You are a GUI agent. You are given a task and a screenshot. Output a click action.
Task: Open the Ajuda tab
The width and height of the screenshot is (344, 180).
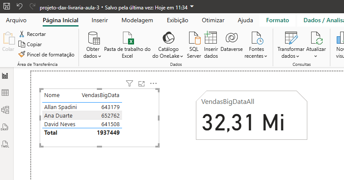coord(245,20)
